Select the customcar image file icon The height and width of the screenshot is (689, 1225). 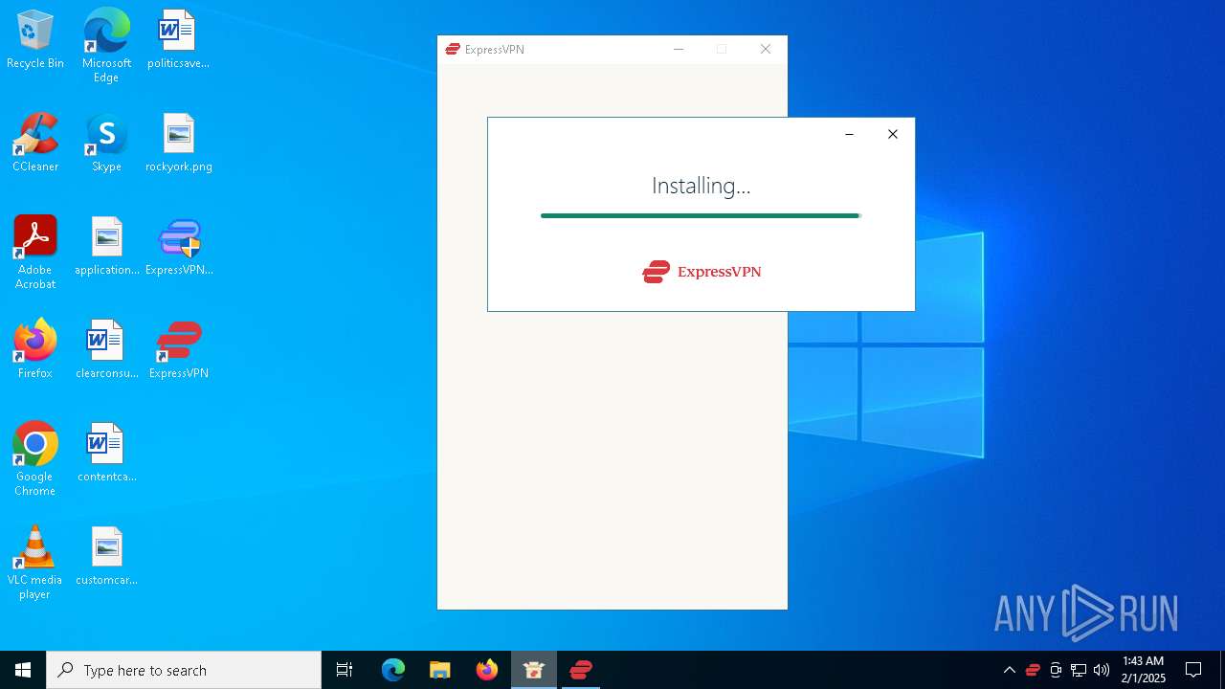(x=106, y=556)
